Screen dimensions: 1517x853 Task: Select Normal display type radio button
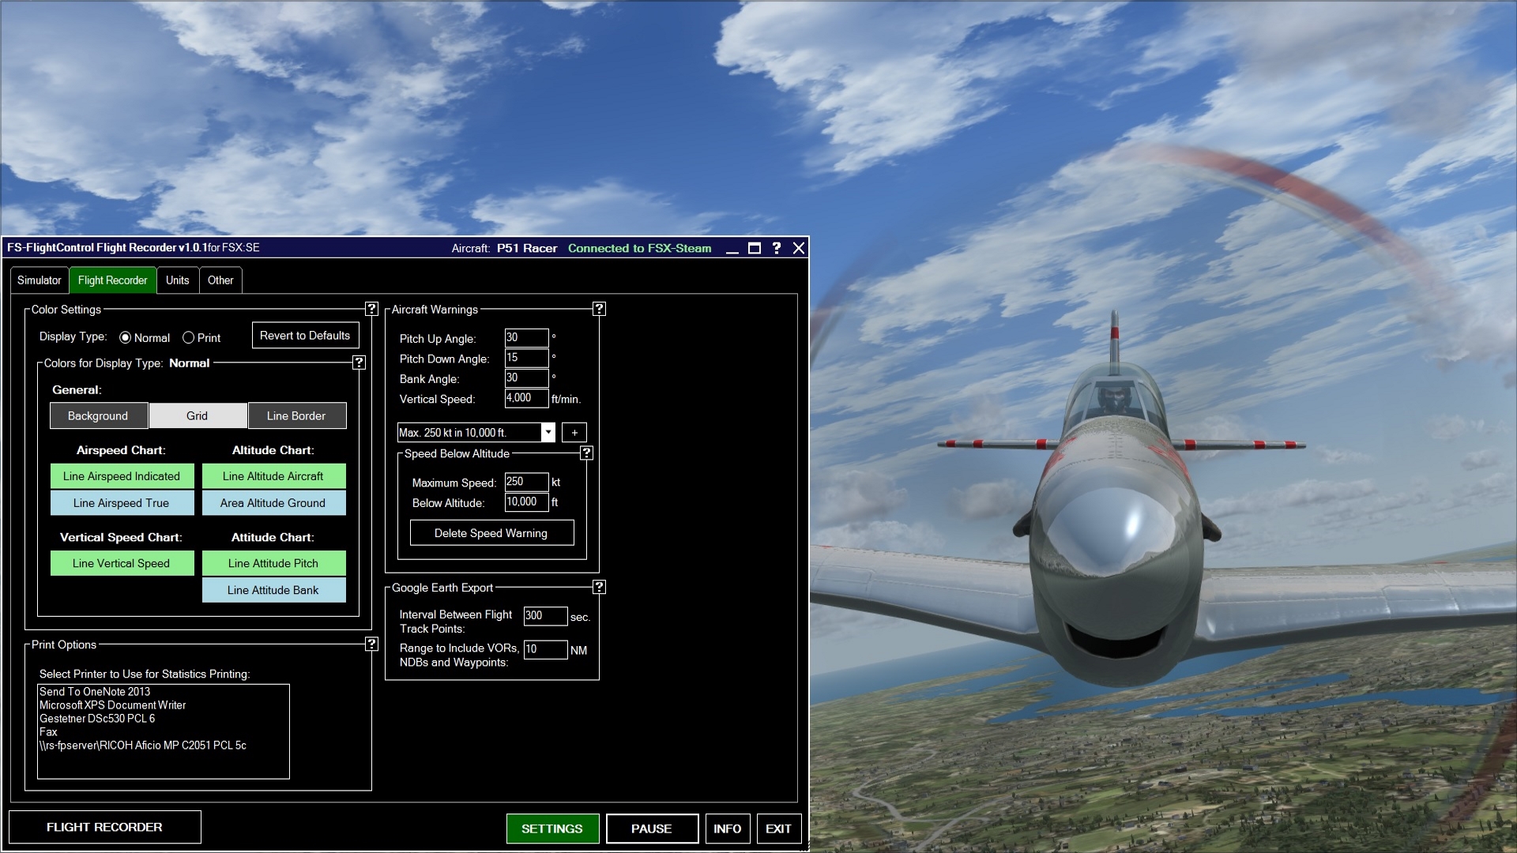124,337
